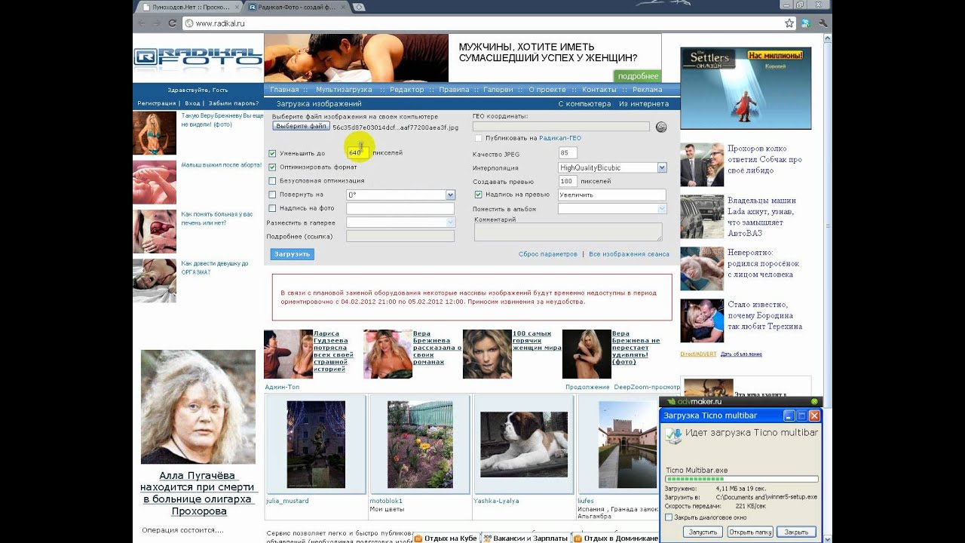Image resolution: width=965 pixels, height=543 pixels.
Task: Enable Безусловная оптимизация checkbox
Action: tap(273, 181)
